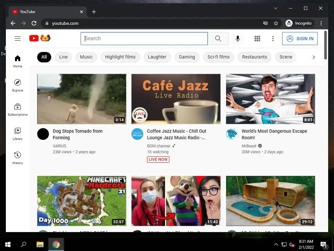Show more category chips arrow

pos(313,57)
